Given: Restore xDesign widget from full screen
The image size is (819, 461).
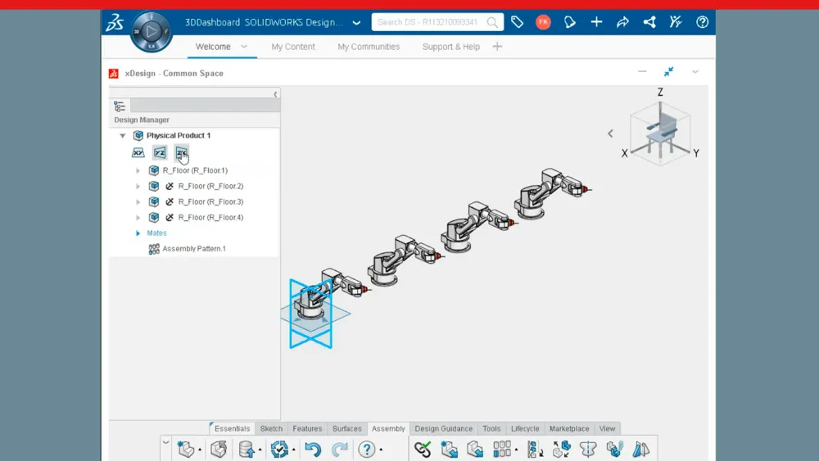Looking at the screenshot, I should coord(668,71).
